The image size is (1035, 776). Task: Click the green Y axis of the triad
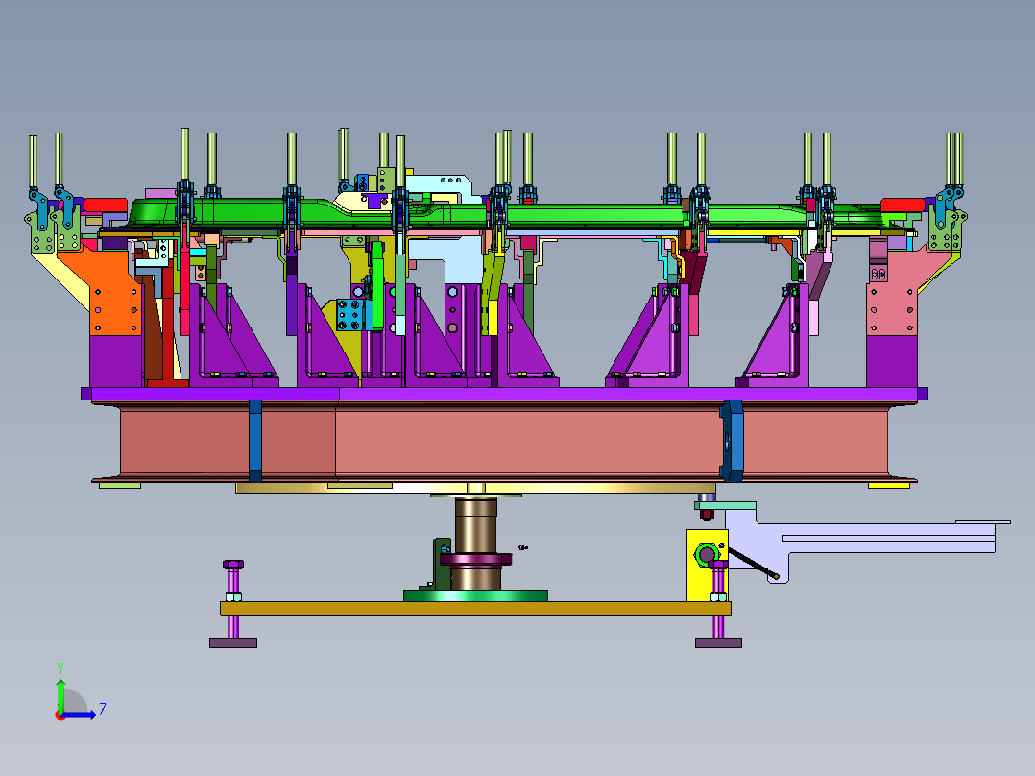click(60, 695)
